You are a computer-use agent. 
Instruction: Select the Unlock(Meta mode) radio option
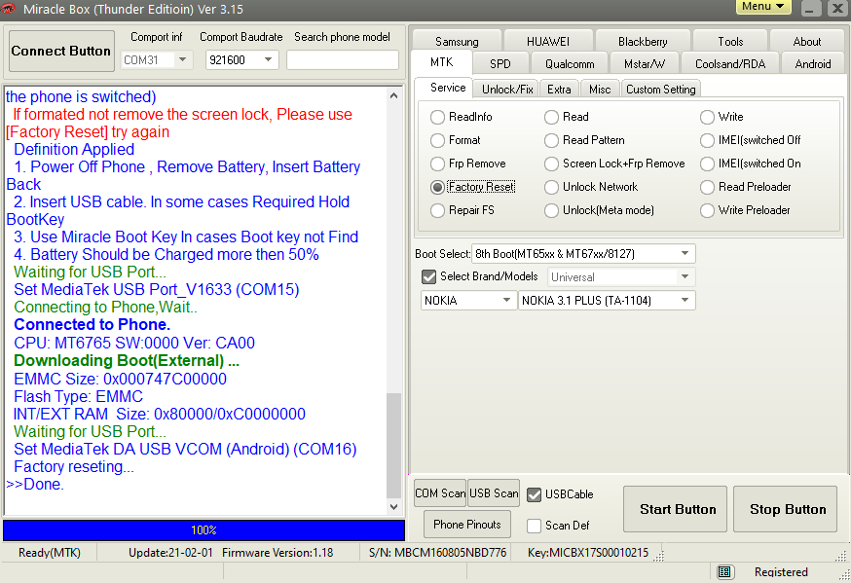tap(551, 210)
